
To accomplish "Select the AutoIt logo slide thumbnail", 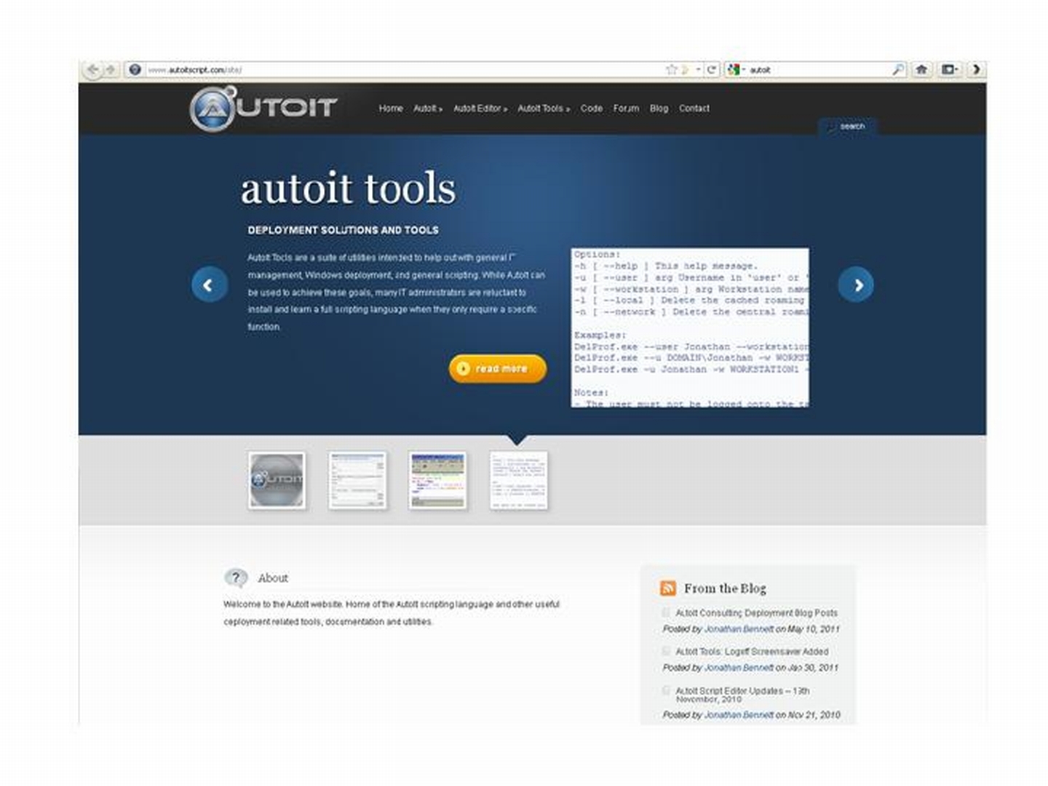I will [x=277, y=480].
